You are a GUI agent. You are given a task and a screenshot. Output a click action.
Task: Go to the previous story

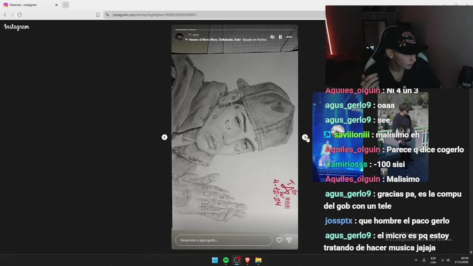point(164,137)
